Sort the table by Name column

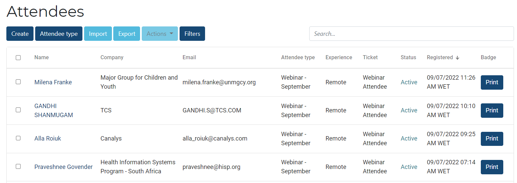[x=42, y=58]
